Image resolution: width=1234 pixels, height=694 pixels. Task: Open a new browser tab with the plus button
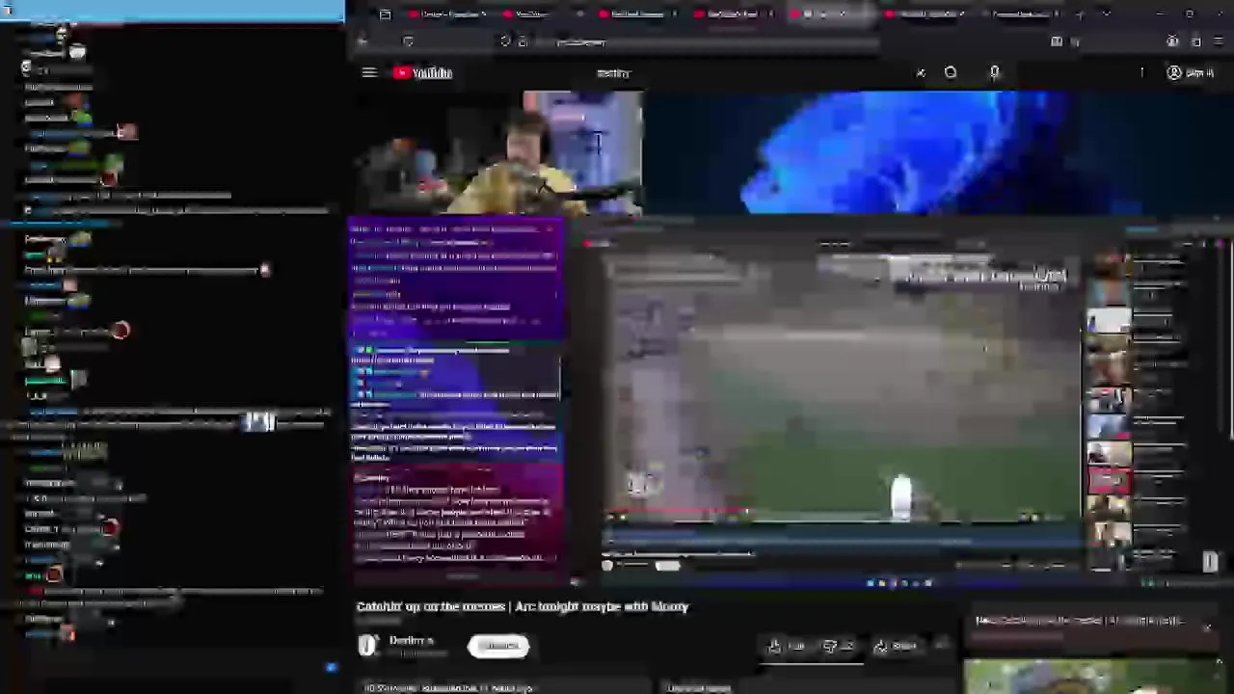tap(1080, 14)
